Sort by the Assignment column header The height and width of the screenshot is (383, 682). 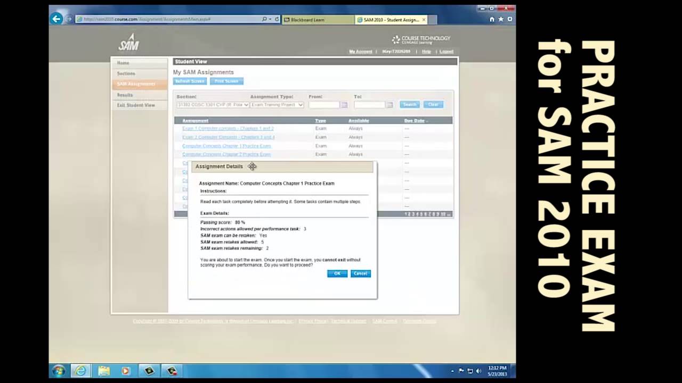tap(195, 121)
